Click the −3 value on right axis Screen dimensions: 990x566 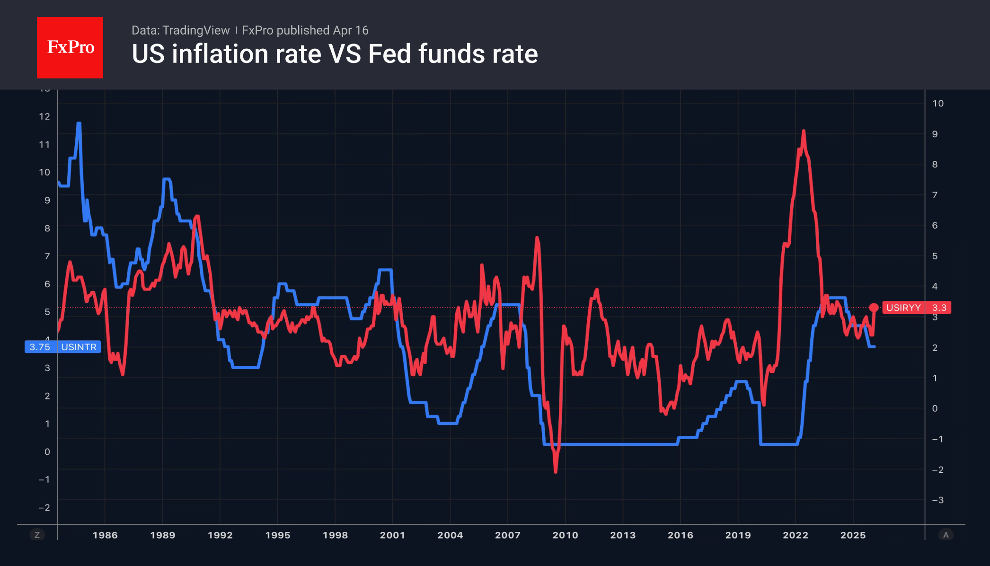(x=937, y=500)
